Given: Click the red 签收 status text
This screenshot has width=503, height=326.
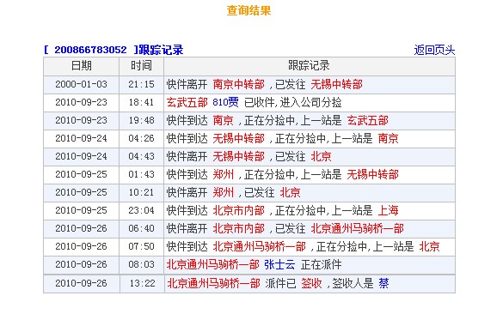Looking at the screenshot, I should [x=311, y=283].
